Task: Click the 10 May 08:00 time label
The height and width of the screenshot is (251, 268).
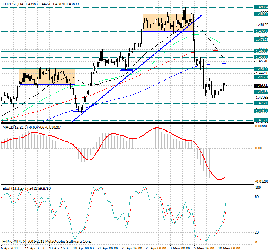Action: click(229, 248)
